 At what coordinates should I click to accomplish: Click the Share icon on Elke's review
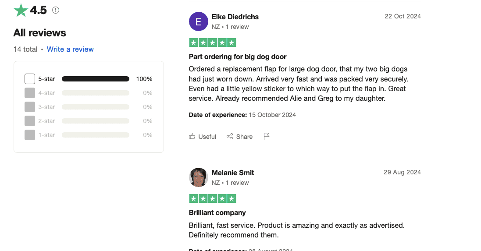230,137
